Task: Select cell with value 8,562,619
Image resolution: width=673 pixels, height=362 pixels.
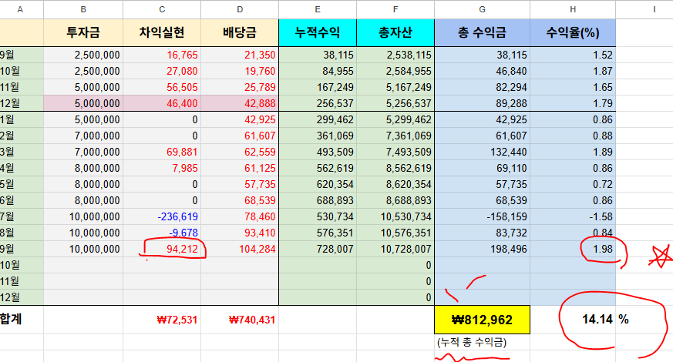Action: coord(395,168)
